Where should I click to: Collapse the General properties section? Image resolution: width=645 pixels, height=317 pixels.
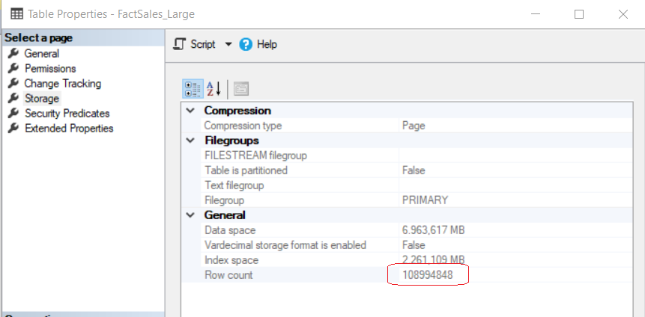pos(190,215)
